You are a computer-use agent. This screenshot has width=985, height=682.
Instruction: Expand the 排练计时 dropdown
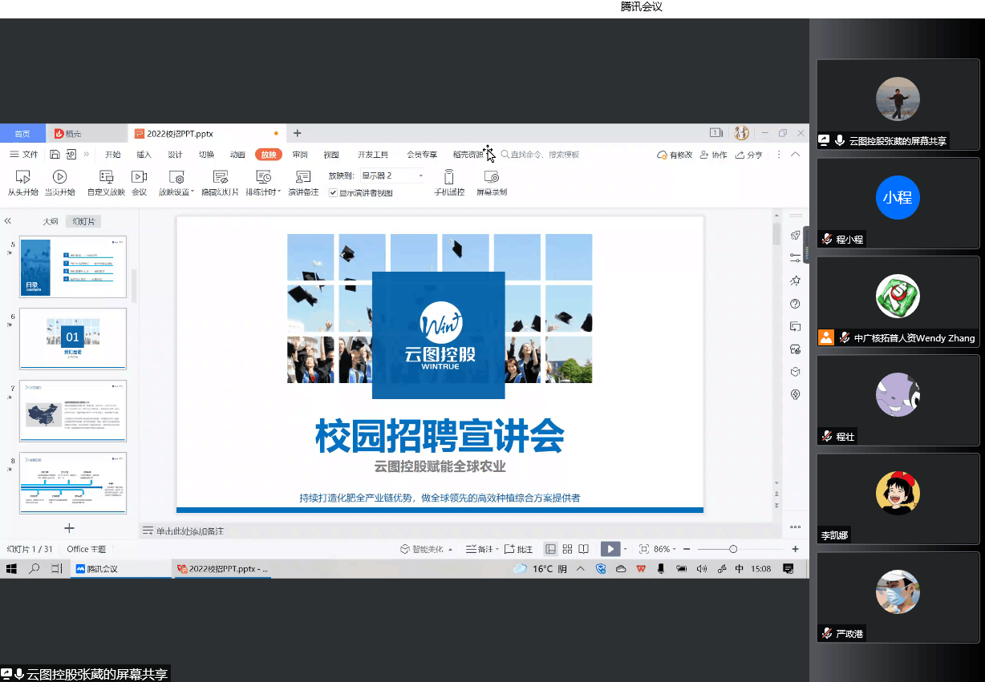point(279,192)
